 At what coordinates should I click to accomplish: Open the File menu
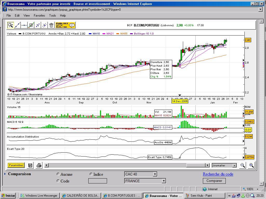9,15
